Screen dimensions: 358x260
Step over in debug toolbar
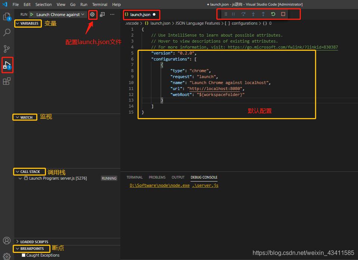(243, 14)
